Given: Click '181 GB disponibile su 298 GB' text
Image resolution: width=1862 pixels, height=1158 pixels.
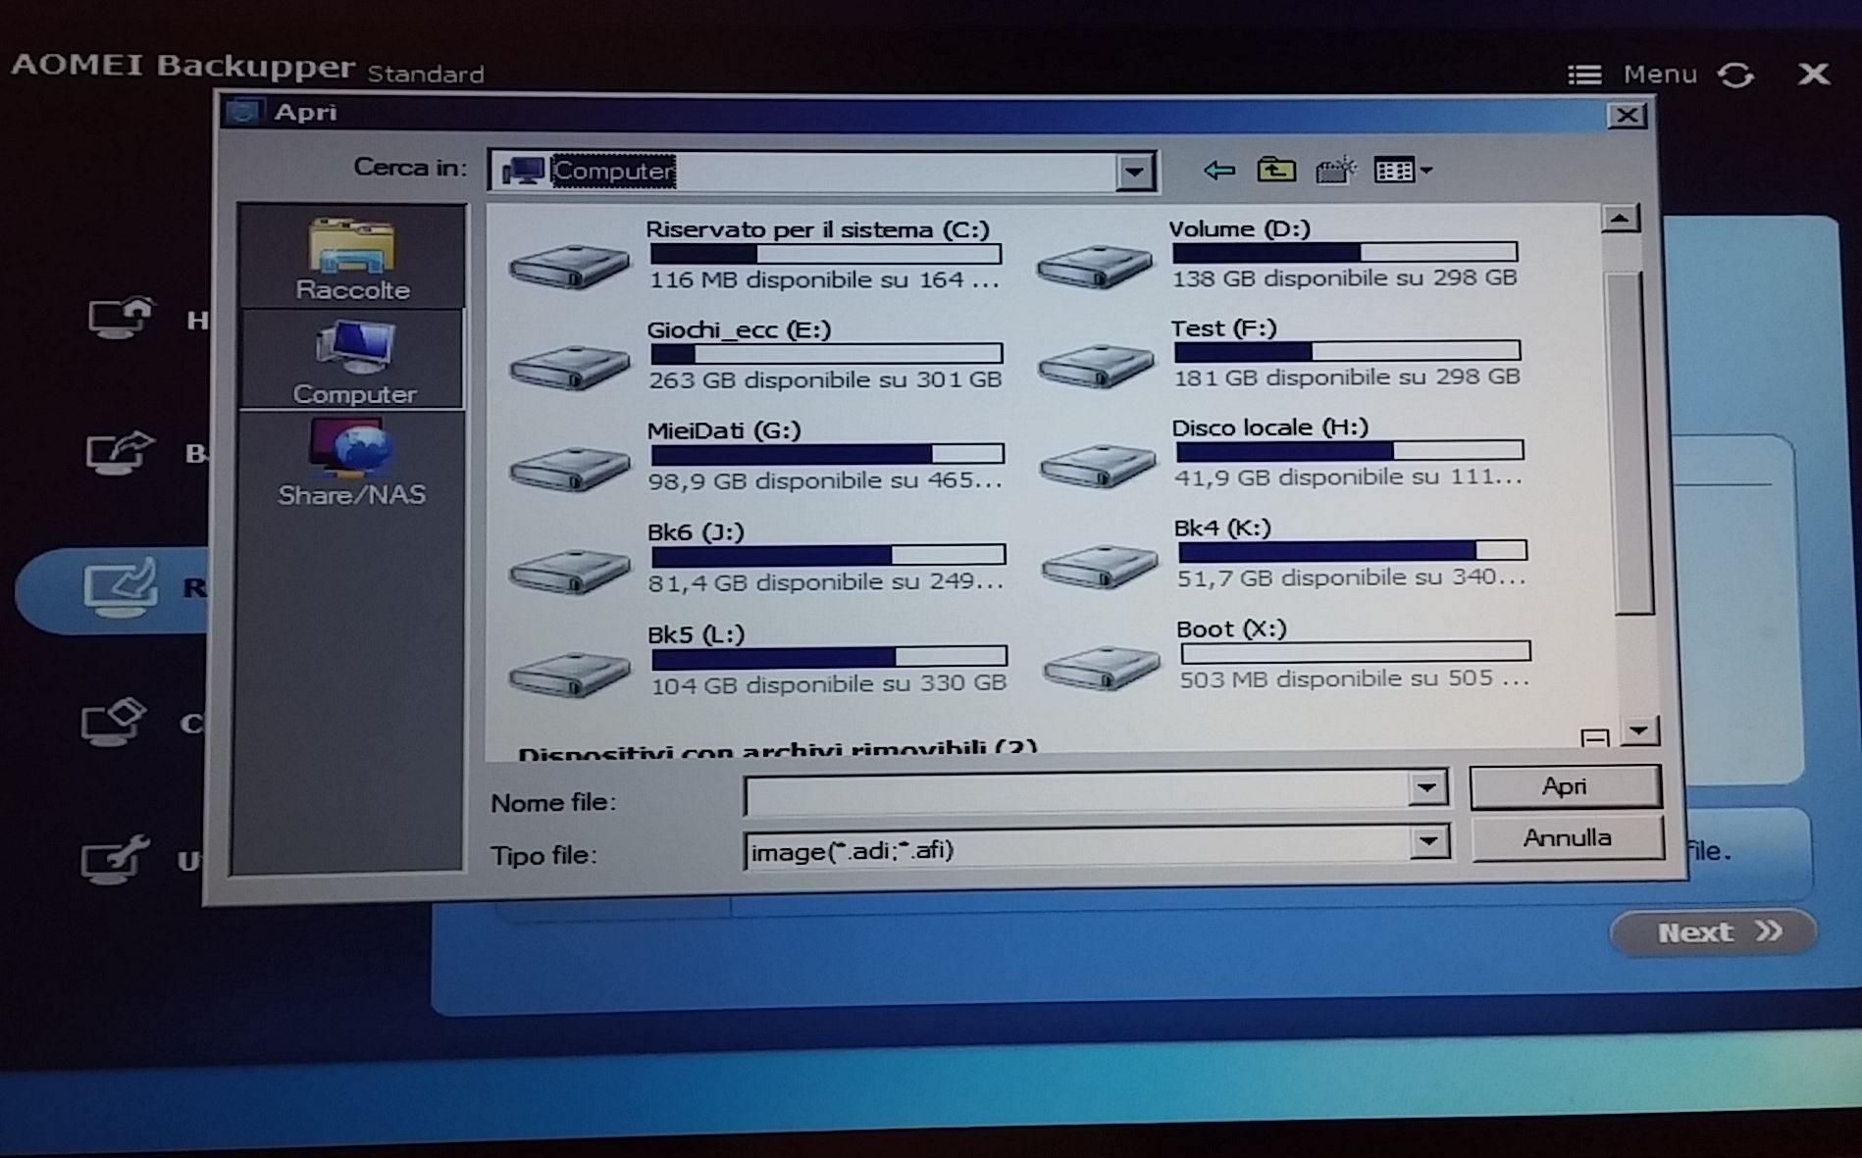Looking at the screenshot, I should [1347, 378].
